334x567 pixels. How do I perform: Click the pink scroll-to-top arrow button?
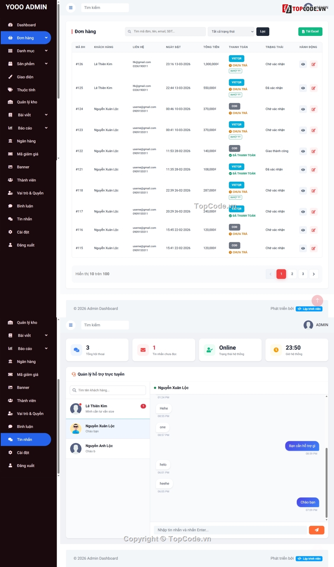[317, 300]
